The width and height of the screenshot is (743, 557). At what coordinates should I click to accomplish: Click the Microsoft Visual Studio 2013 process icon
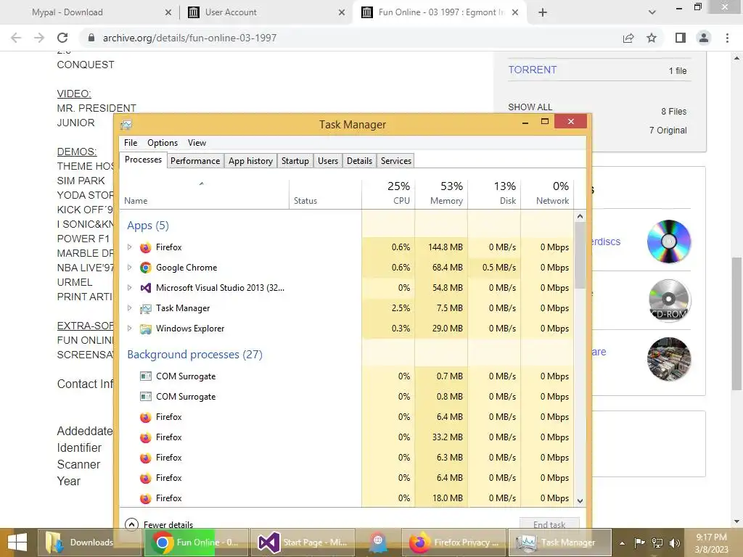pos(145,288)
